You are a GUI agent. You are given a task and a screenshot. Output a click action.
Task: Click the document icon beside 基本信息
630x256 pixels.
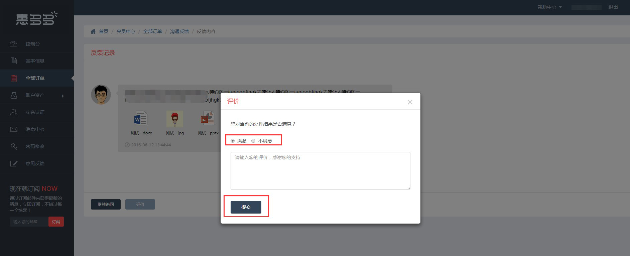pos(13,61)
